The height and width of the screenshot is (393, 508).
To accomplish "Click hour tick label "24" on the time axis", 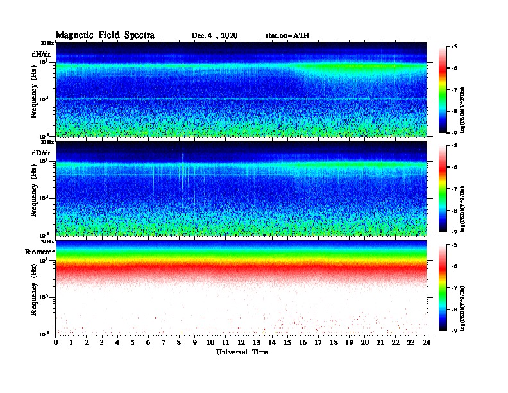I will (427, 342).
